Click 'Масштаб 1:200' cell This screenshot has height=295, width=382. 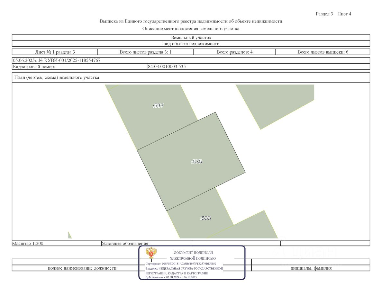pyautogui.click(x=57, y=243)
